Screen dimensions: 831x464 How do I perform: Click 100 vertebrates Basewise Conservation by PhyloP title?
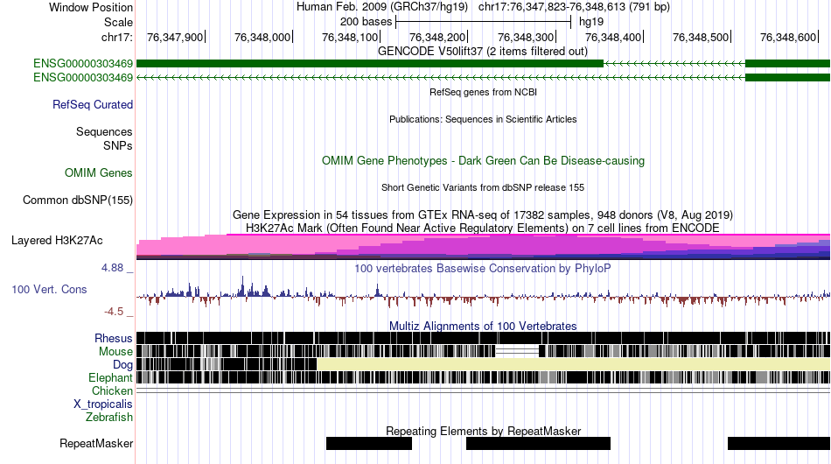(x=482, y=268)
